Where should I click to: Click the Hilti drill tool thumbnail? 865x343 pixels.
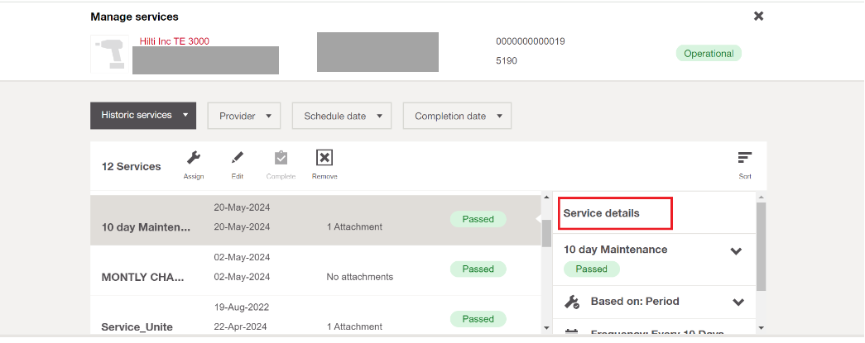click(x=108, y=55)
